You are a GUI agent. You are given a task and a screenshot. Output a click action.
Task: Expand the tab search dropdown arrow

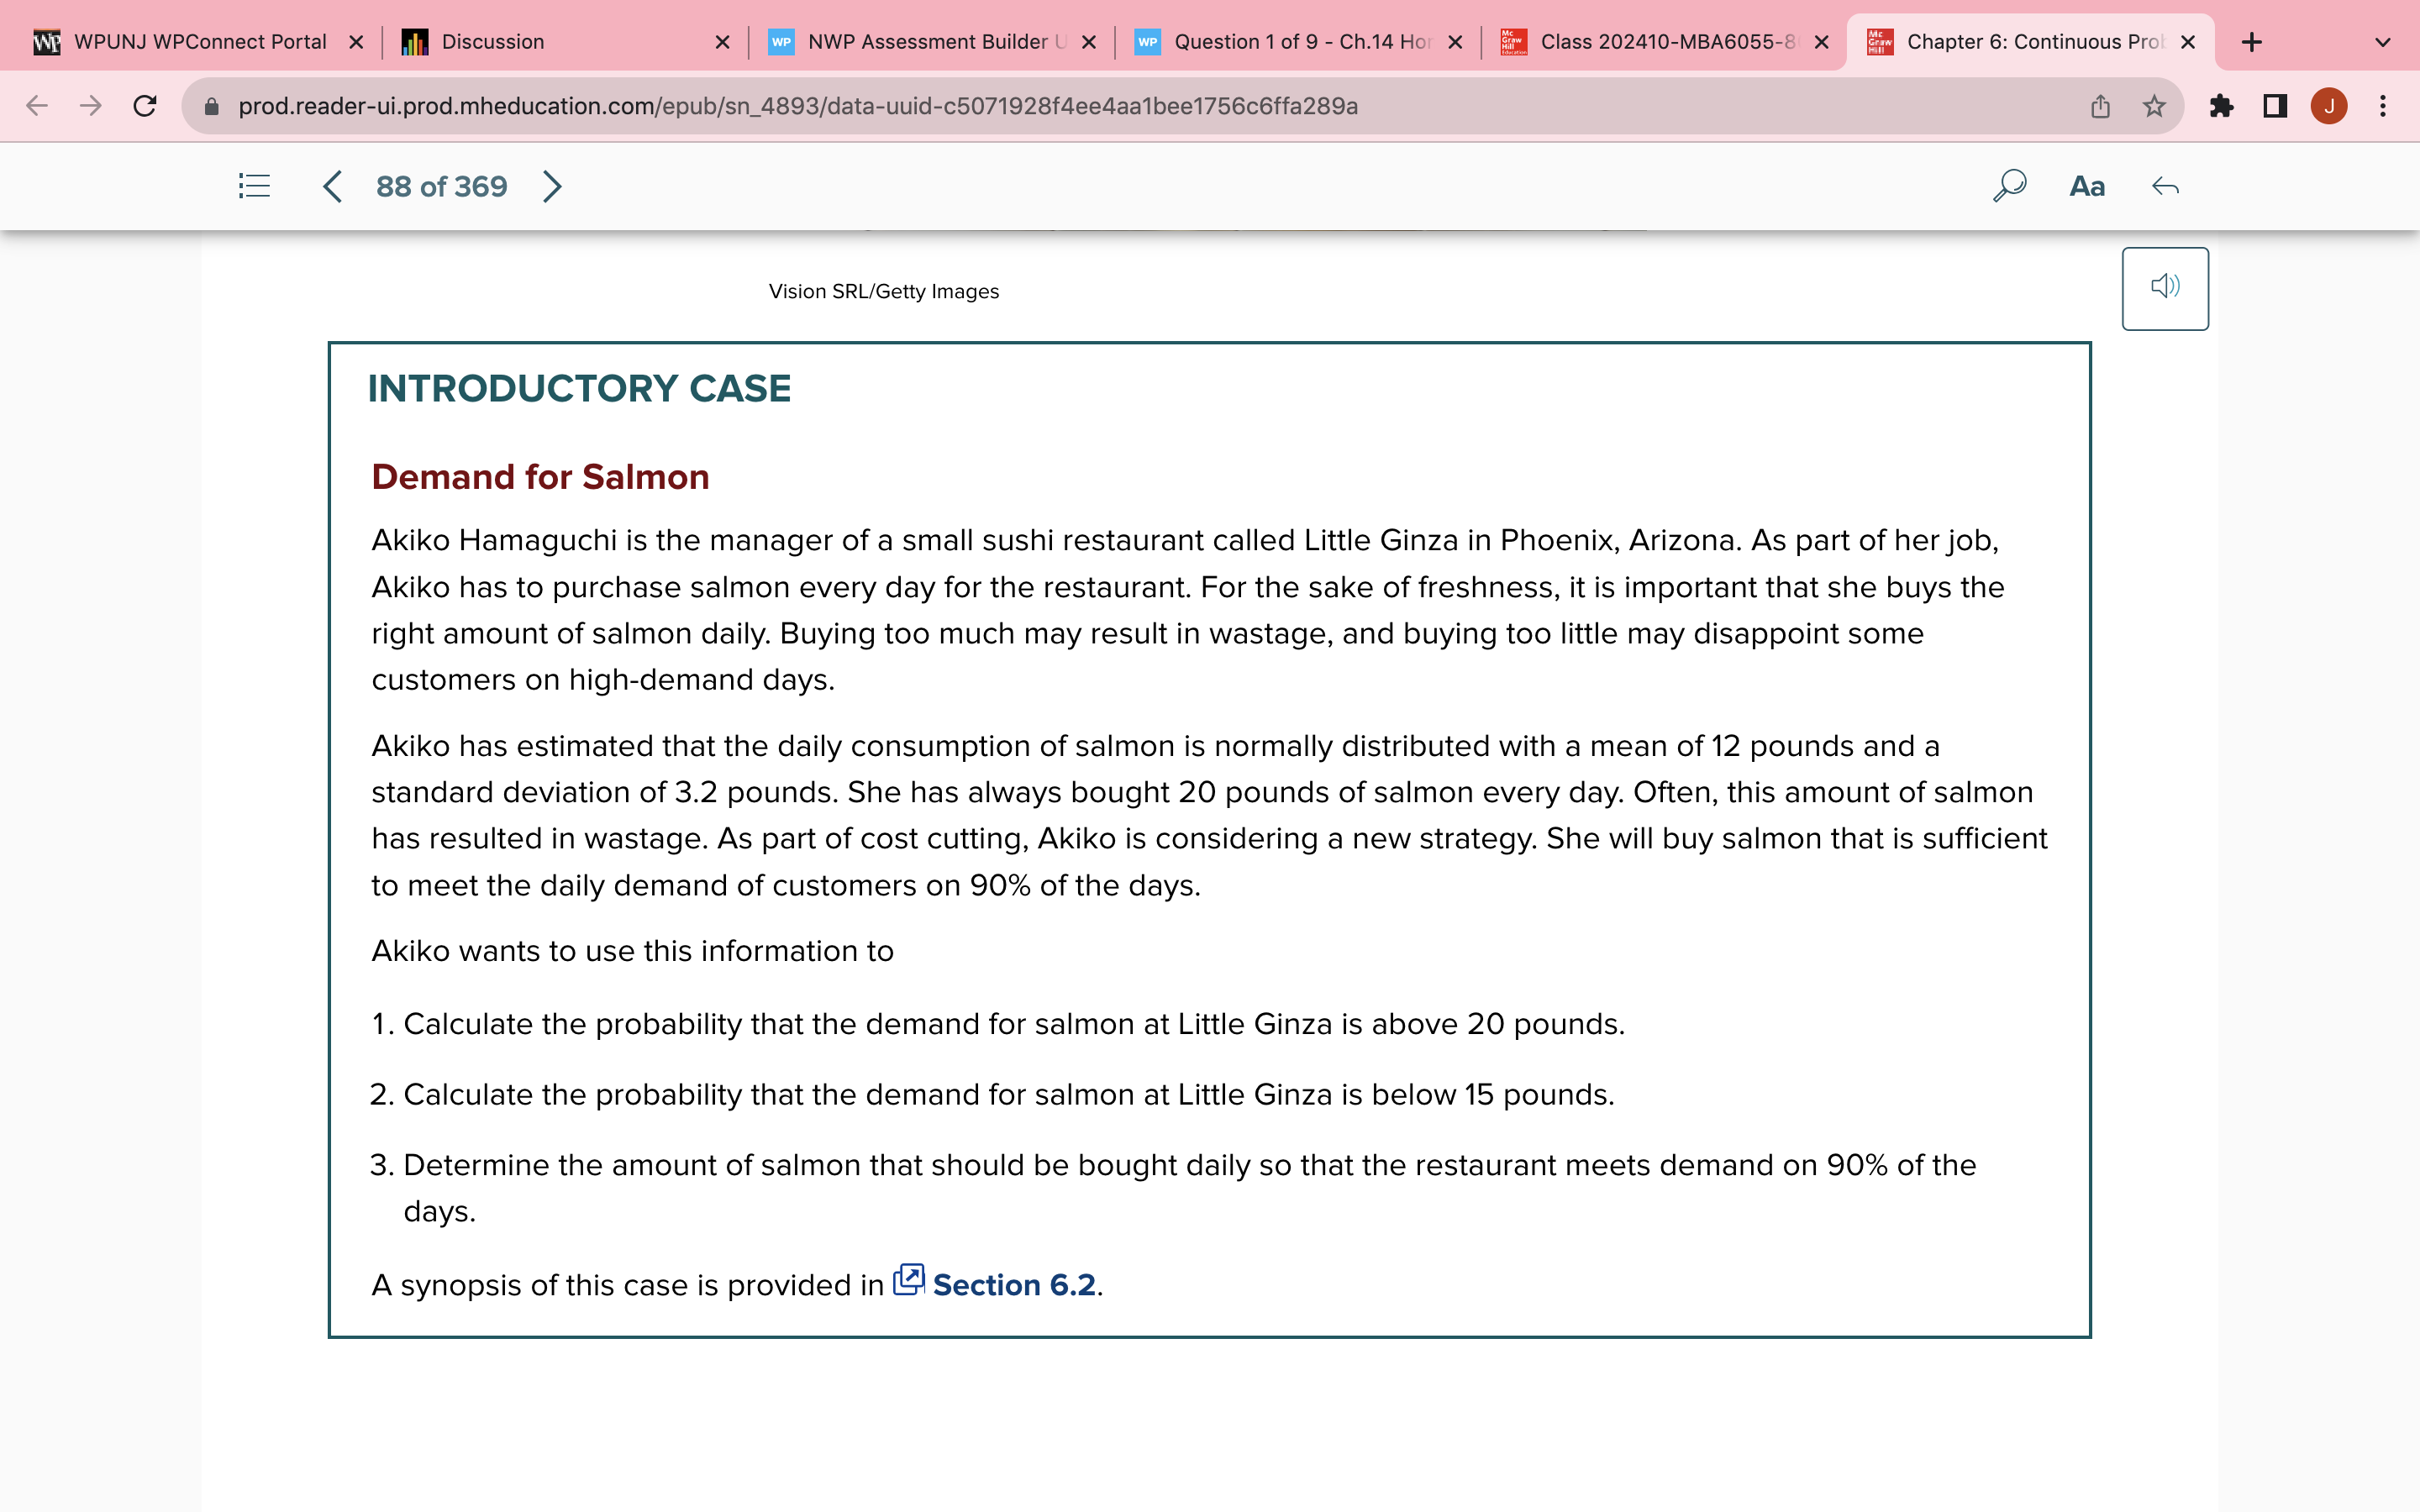(2382, 42)
